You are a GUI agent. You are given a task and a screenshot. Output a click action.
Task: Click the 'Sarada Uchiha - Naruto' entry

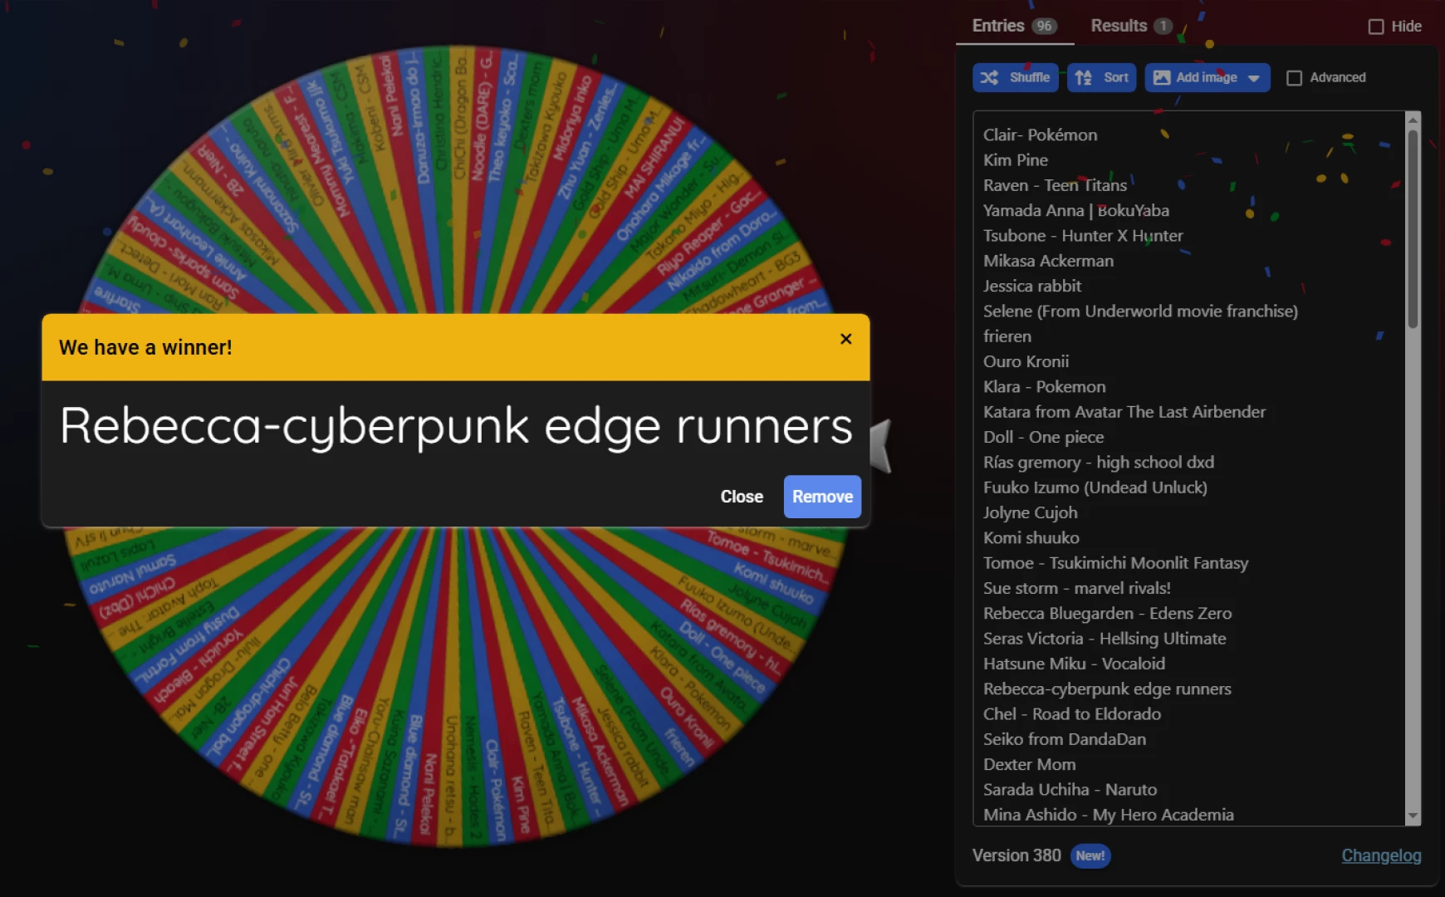click(1070, 790)
